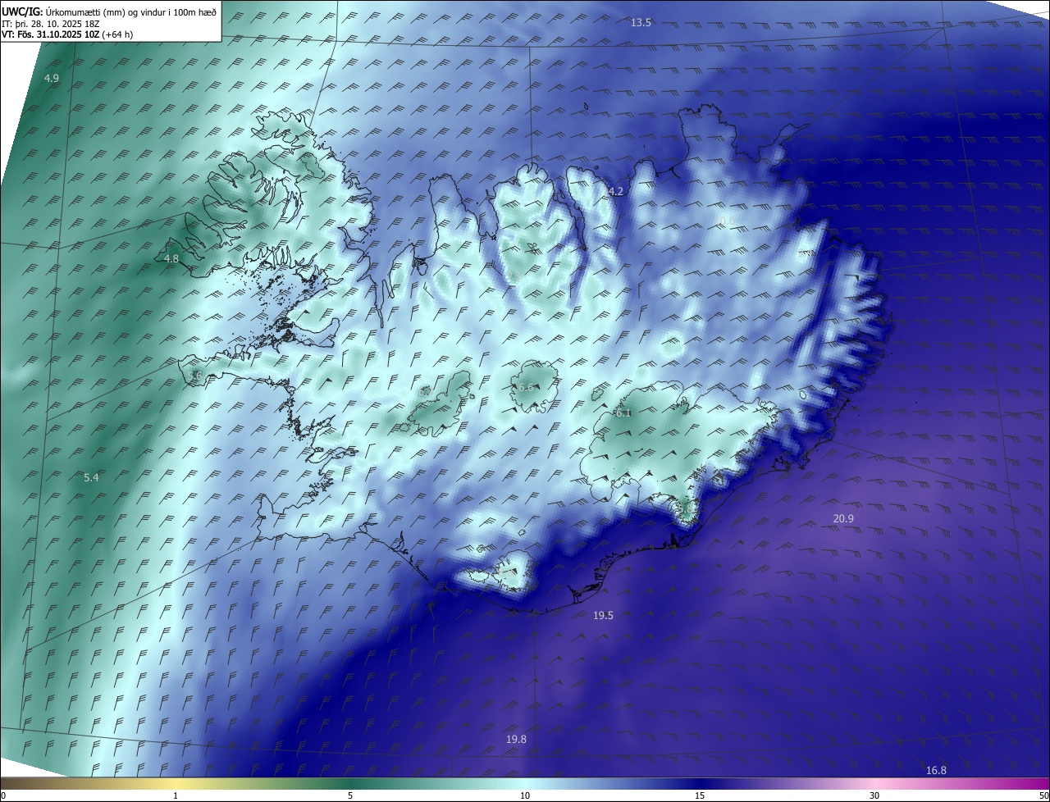Click the 19.8 value near the bottom
Screen dimensions: 1050x802
516,740
